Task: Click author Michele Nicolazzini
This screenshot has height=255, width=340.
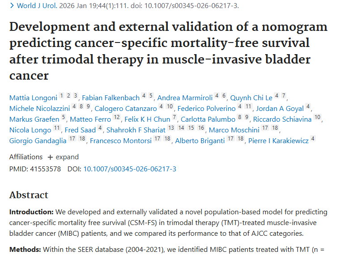Action: click(40, 108)
